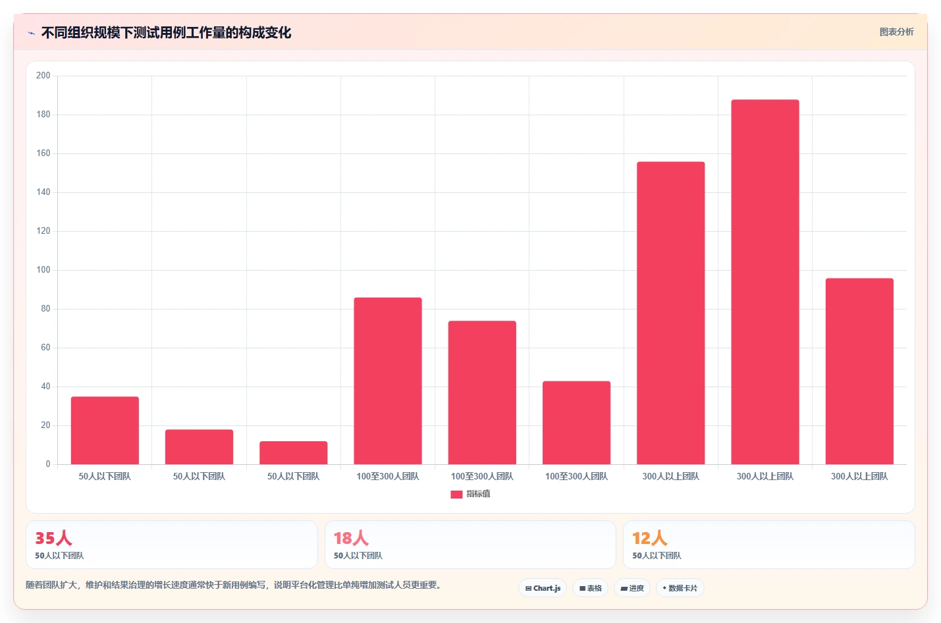Select the chart title 不同组织规模下测试用例工作量的构成变化
941x623 pixels.
click(x=166, y=33)
